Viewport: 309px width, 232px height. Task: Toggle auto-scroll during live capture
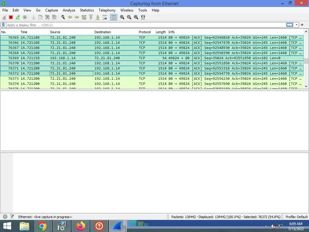tap(105, 17)
